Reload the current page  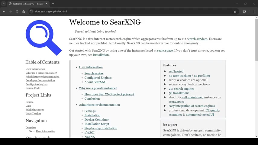pyautogui.click(x=17, y=11)
